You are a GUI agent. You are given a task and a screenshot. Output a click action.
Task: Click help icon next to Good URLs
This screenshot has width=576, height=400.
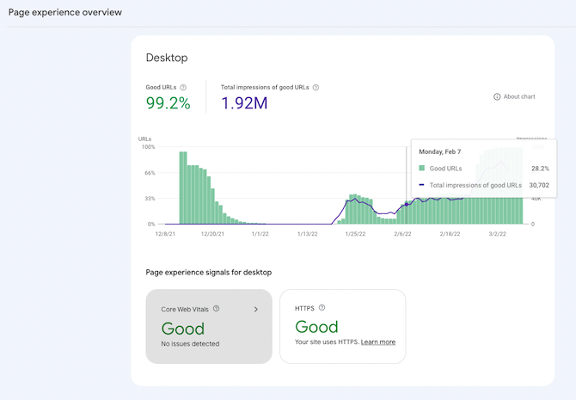183,87
